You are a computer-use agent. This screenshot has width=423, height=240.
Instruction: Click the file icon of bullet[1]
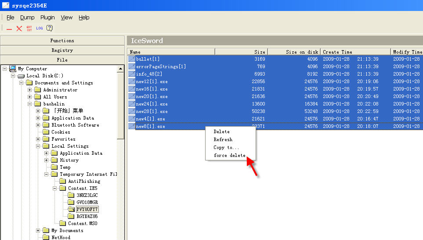tap(132, 59)
